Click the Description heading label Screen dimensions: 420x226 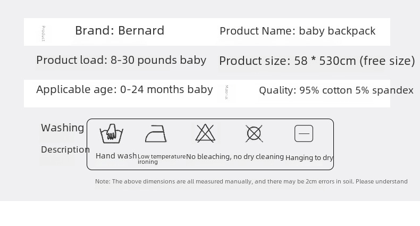(x=65, y=149)
